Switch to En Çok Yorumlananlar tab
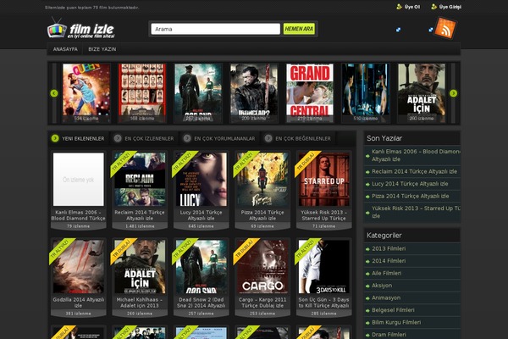The height and width of the screenshot is (339, 508). [x=224, y=138]
